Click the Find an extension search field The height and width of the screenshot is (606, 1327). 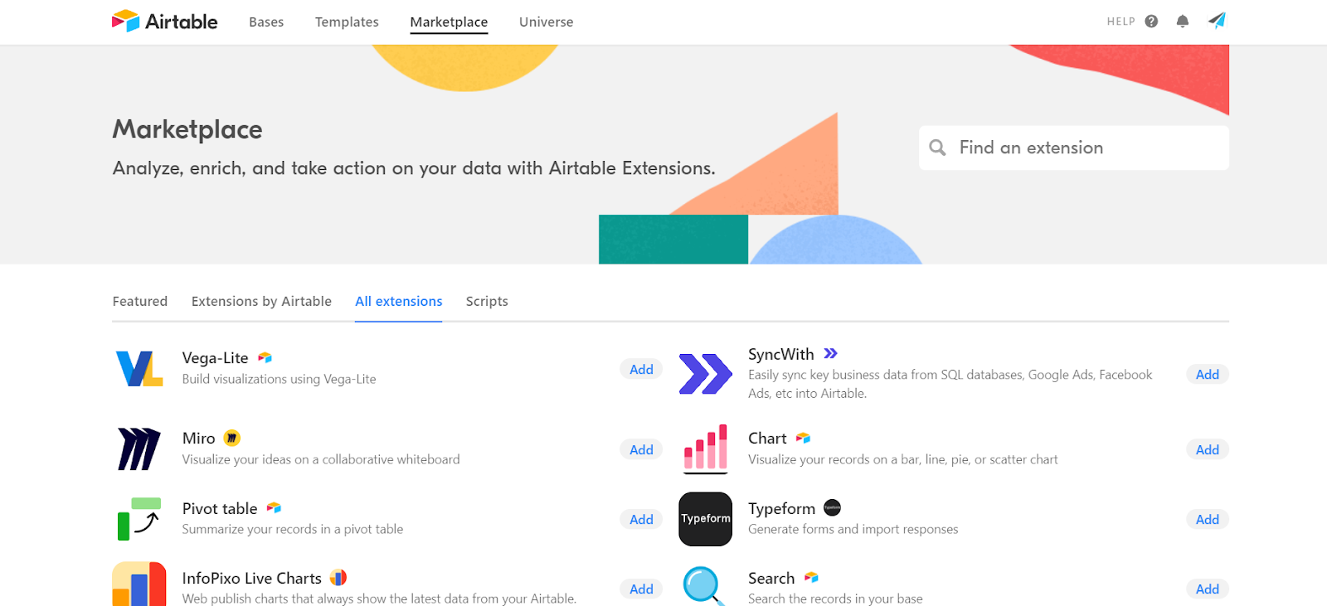pos(1074,148)
